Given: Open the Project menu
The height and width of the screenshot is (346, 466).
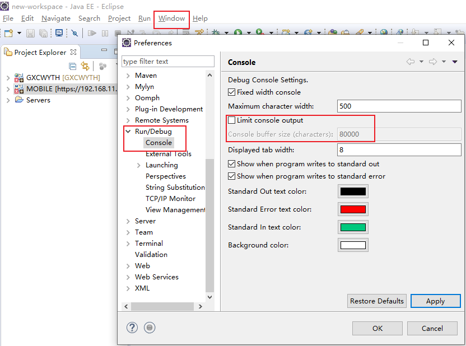Looking at the screenshot, I should [x=119, y=18].
